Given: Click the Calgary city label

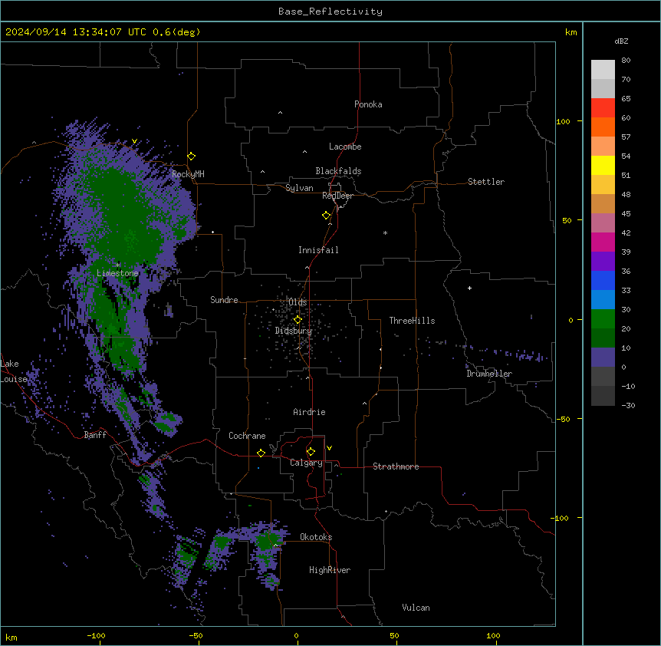Looking at the screenshot, I should [x=306, y=463].
